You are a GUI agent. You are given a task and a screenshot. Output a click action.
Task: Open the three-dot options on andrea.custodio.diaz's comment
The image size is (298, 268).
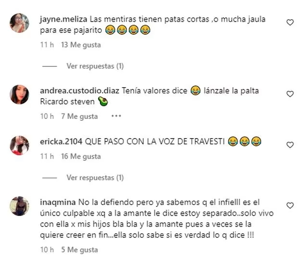coord(116,116)
